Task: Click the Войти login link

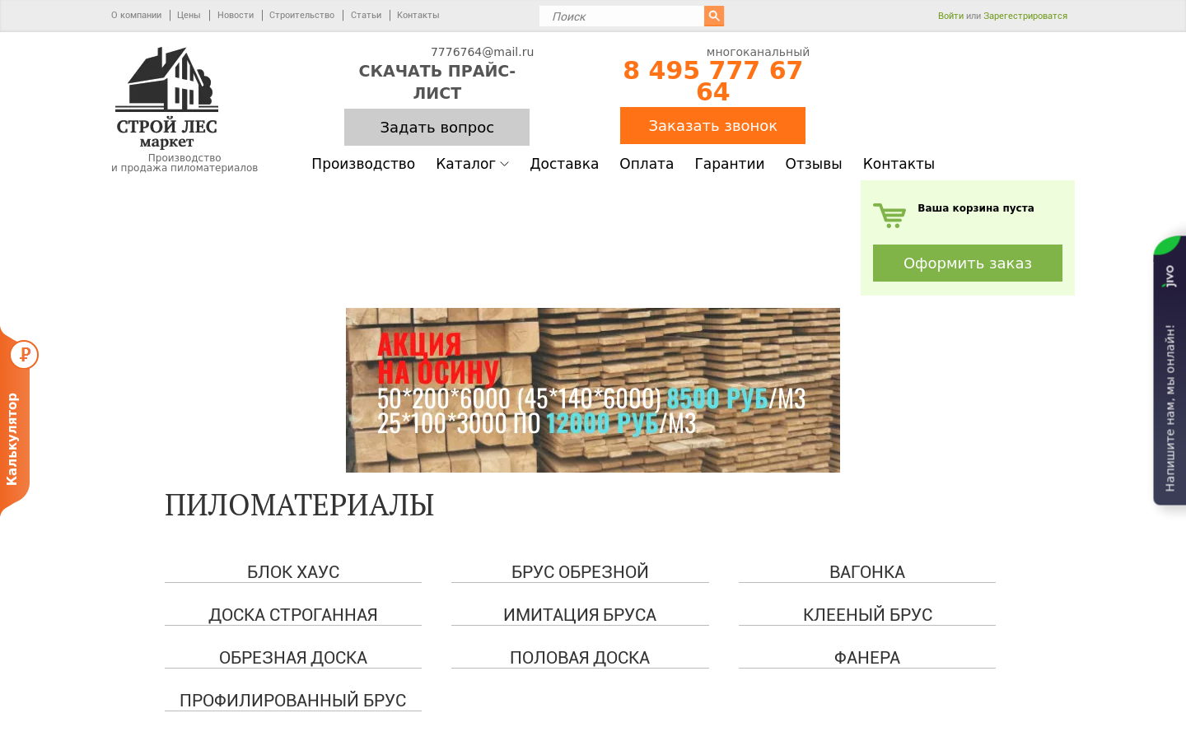Action: coord(950,16)
